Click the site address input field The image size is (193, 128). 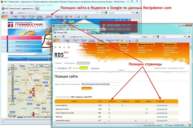[100, 84]
